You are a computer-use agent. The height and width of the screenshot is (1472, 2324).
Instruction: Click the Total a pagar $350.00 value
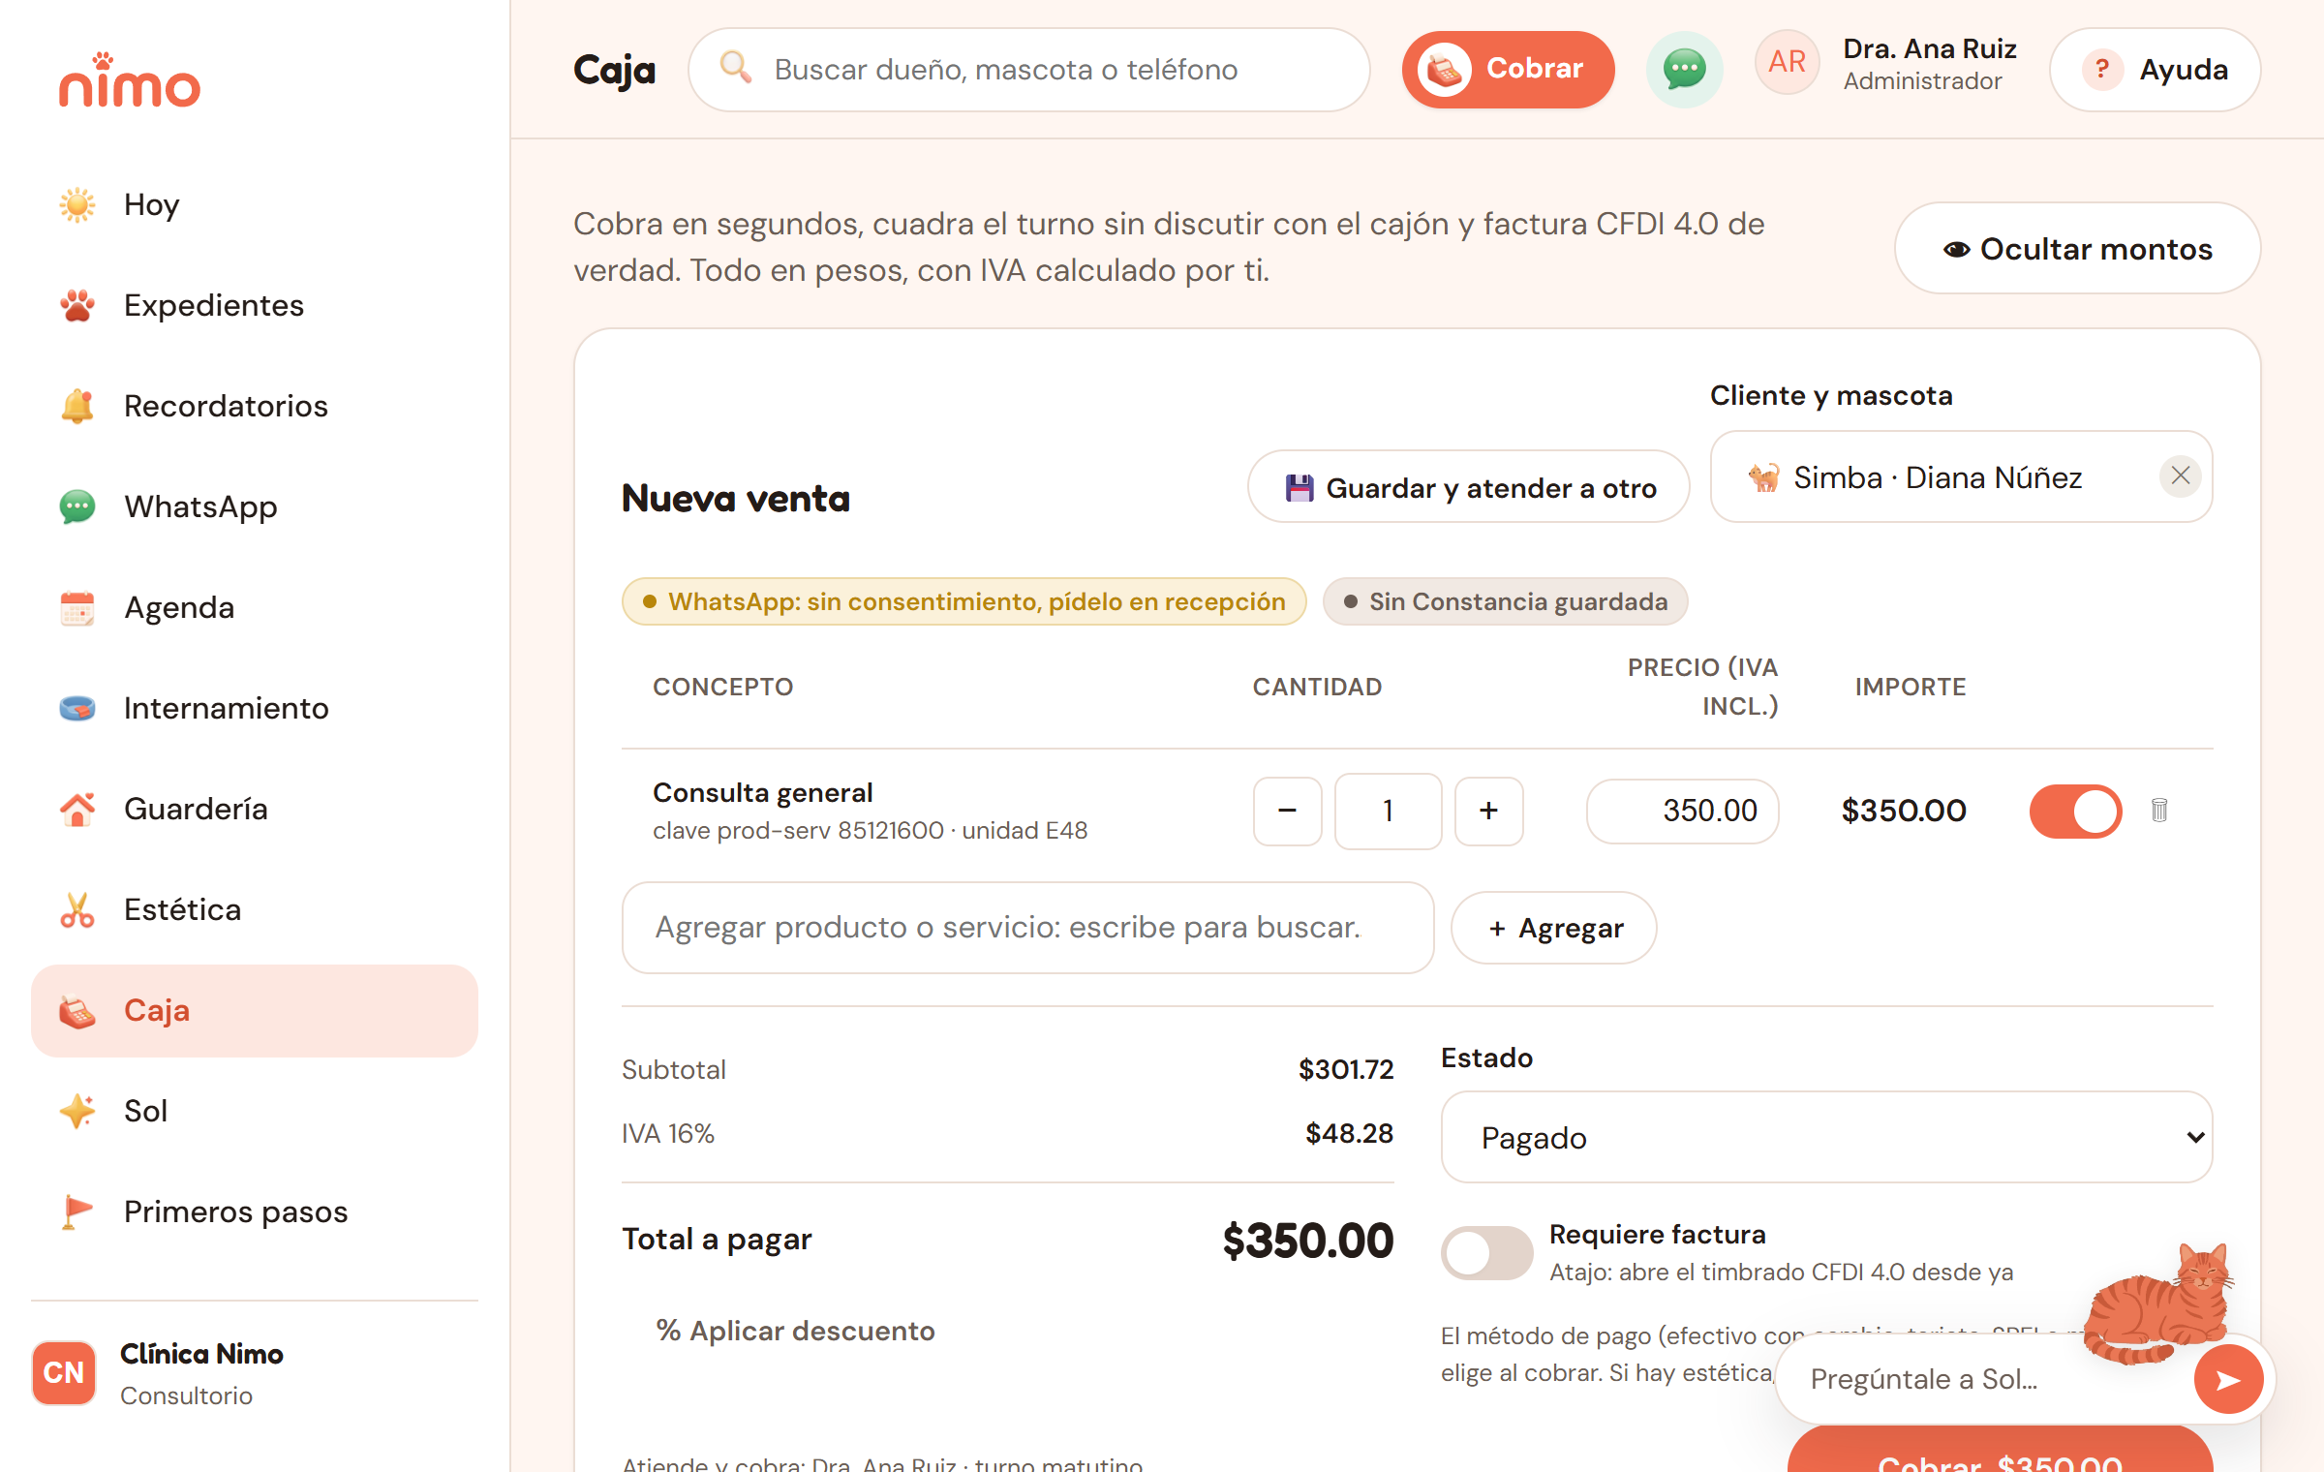[1308, 1242]
